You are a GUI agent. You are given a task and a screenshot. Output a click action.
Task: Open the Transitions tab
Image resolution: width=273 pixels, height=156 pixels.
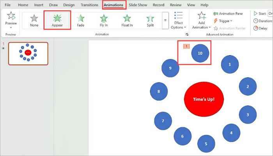coord(89,5)
